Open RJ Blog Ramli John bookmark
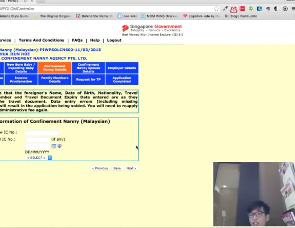The width and height of the screenshot is (295, 228). 241,16
